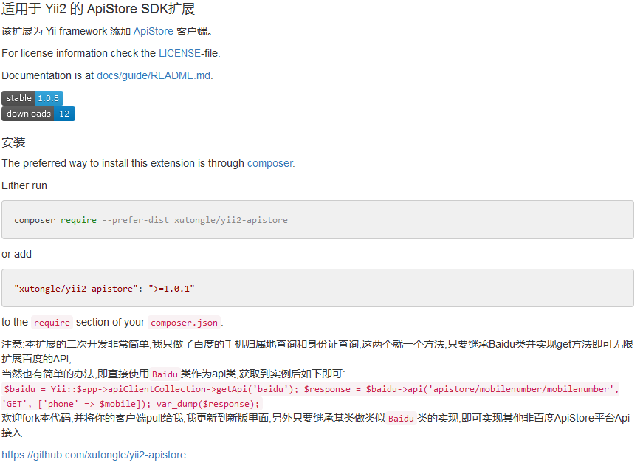Follow the composer link
This screenshot has height=471, width=643.
click(270, 163)
